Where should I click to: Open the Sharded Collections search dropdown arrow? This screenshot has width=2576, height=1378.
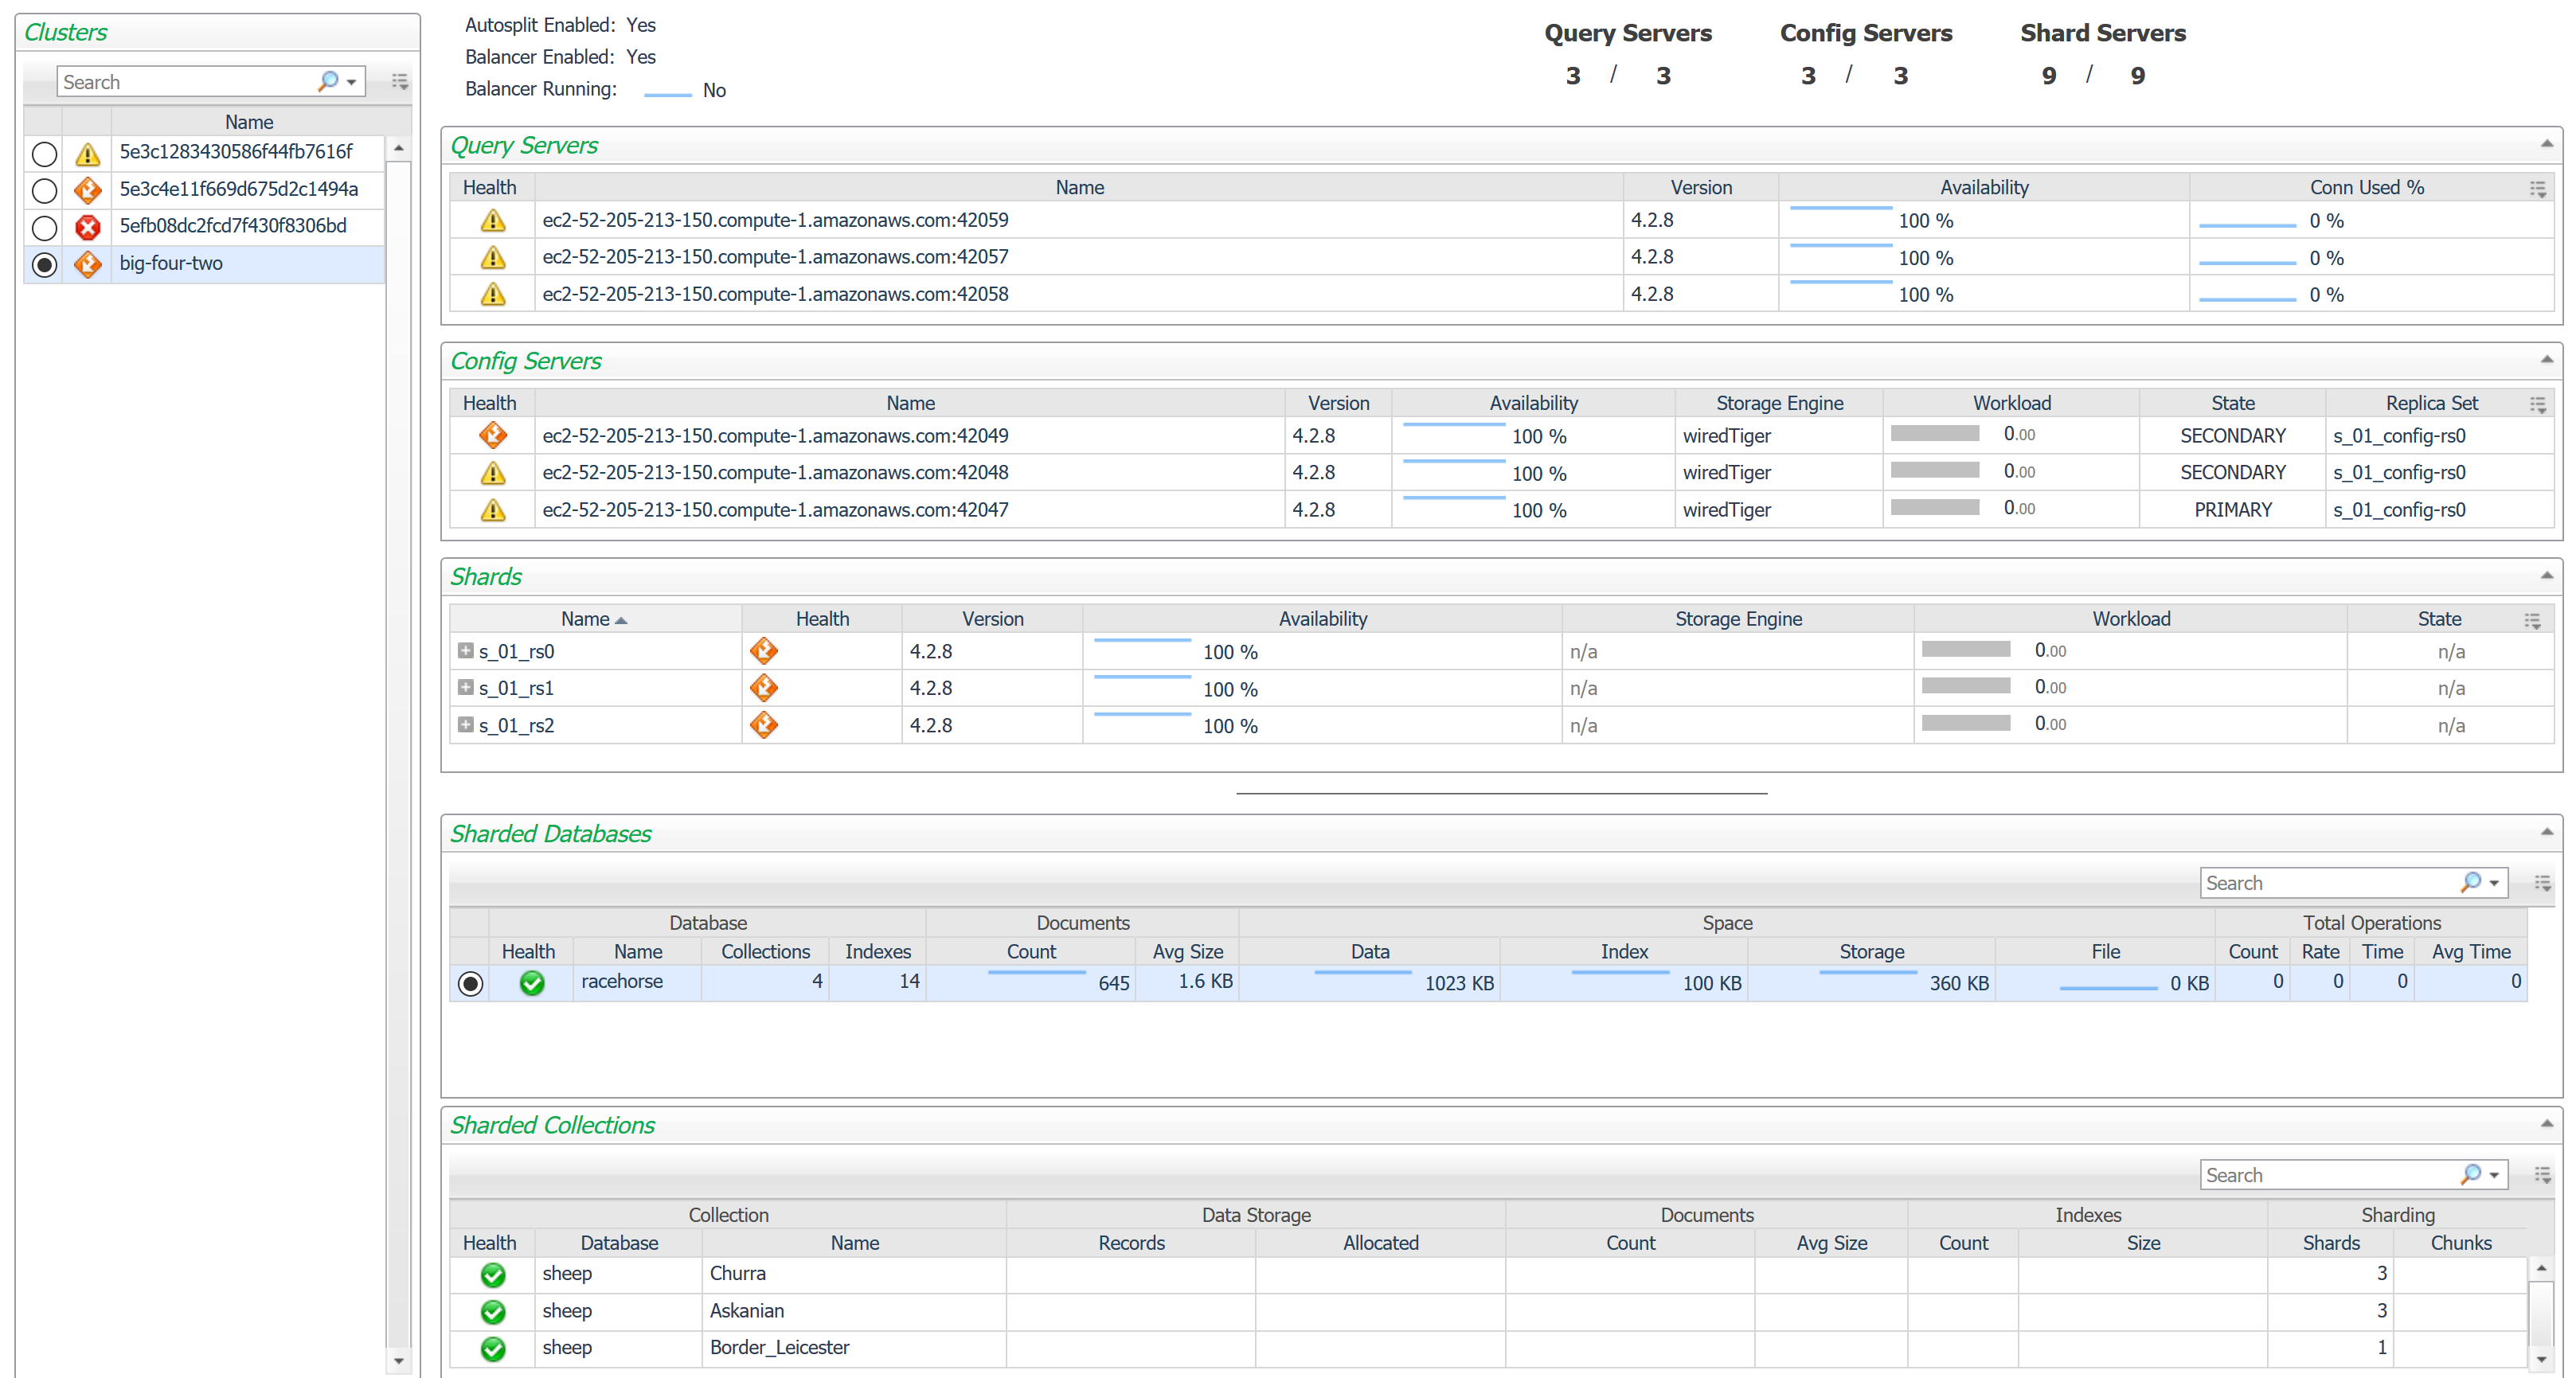click(2494, 1175)
